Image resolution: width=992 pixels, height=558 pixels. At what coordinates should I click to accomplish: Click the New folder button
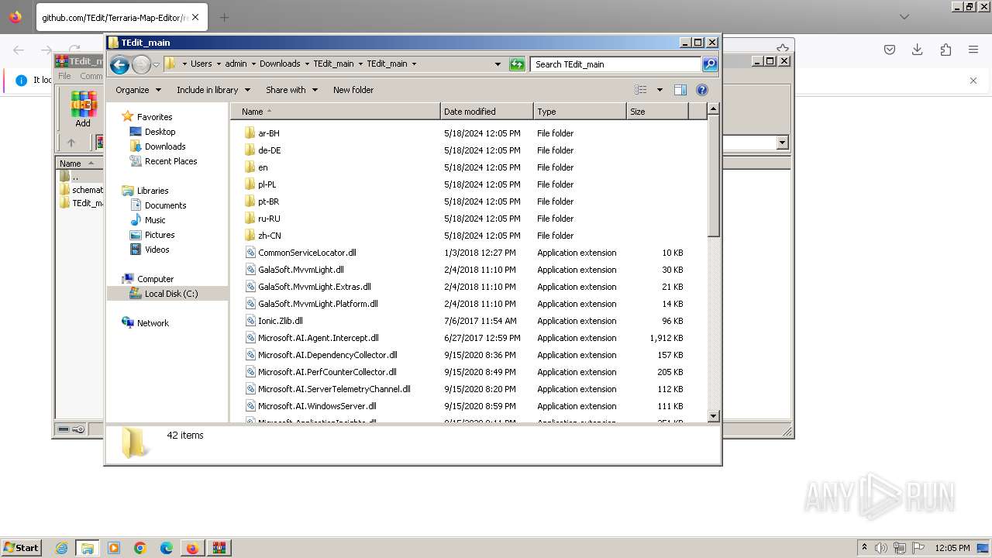[353, 90]
